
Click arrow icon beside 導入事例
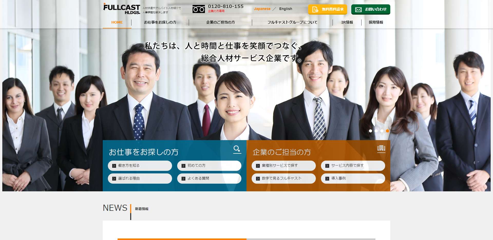(x=327, y=179)
